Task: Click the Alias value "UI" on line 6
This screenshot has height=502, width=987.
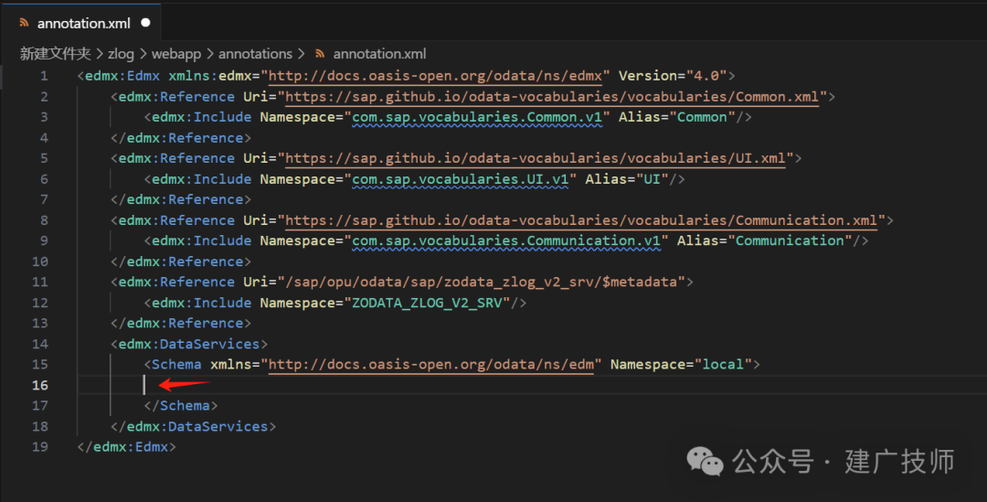Action: pyautogui.click(x=653, y=179)
